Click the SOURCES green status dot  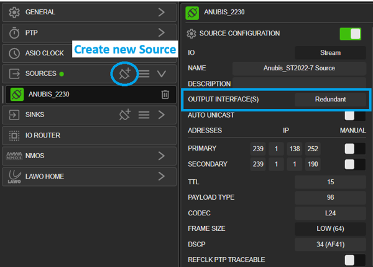coord(62,74)
